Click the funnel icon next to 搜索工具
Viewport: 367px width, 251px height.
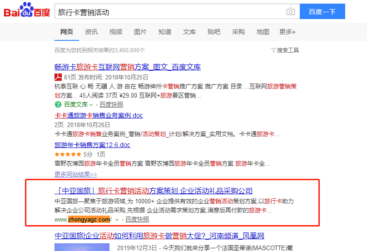pos(273,50)
